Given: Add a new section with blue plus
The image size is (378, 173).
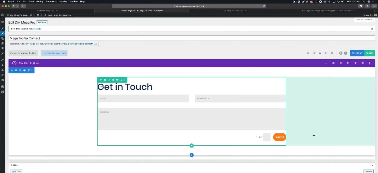Looking at the screenshot, I should tap(192, 155).
